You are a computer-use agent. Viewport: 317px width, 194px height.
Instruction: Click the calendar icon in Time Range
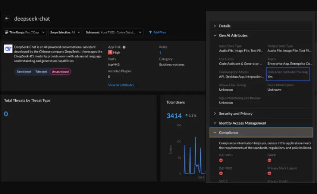pyautogui.click(x=7, y=32)
